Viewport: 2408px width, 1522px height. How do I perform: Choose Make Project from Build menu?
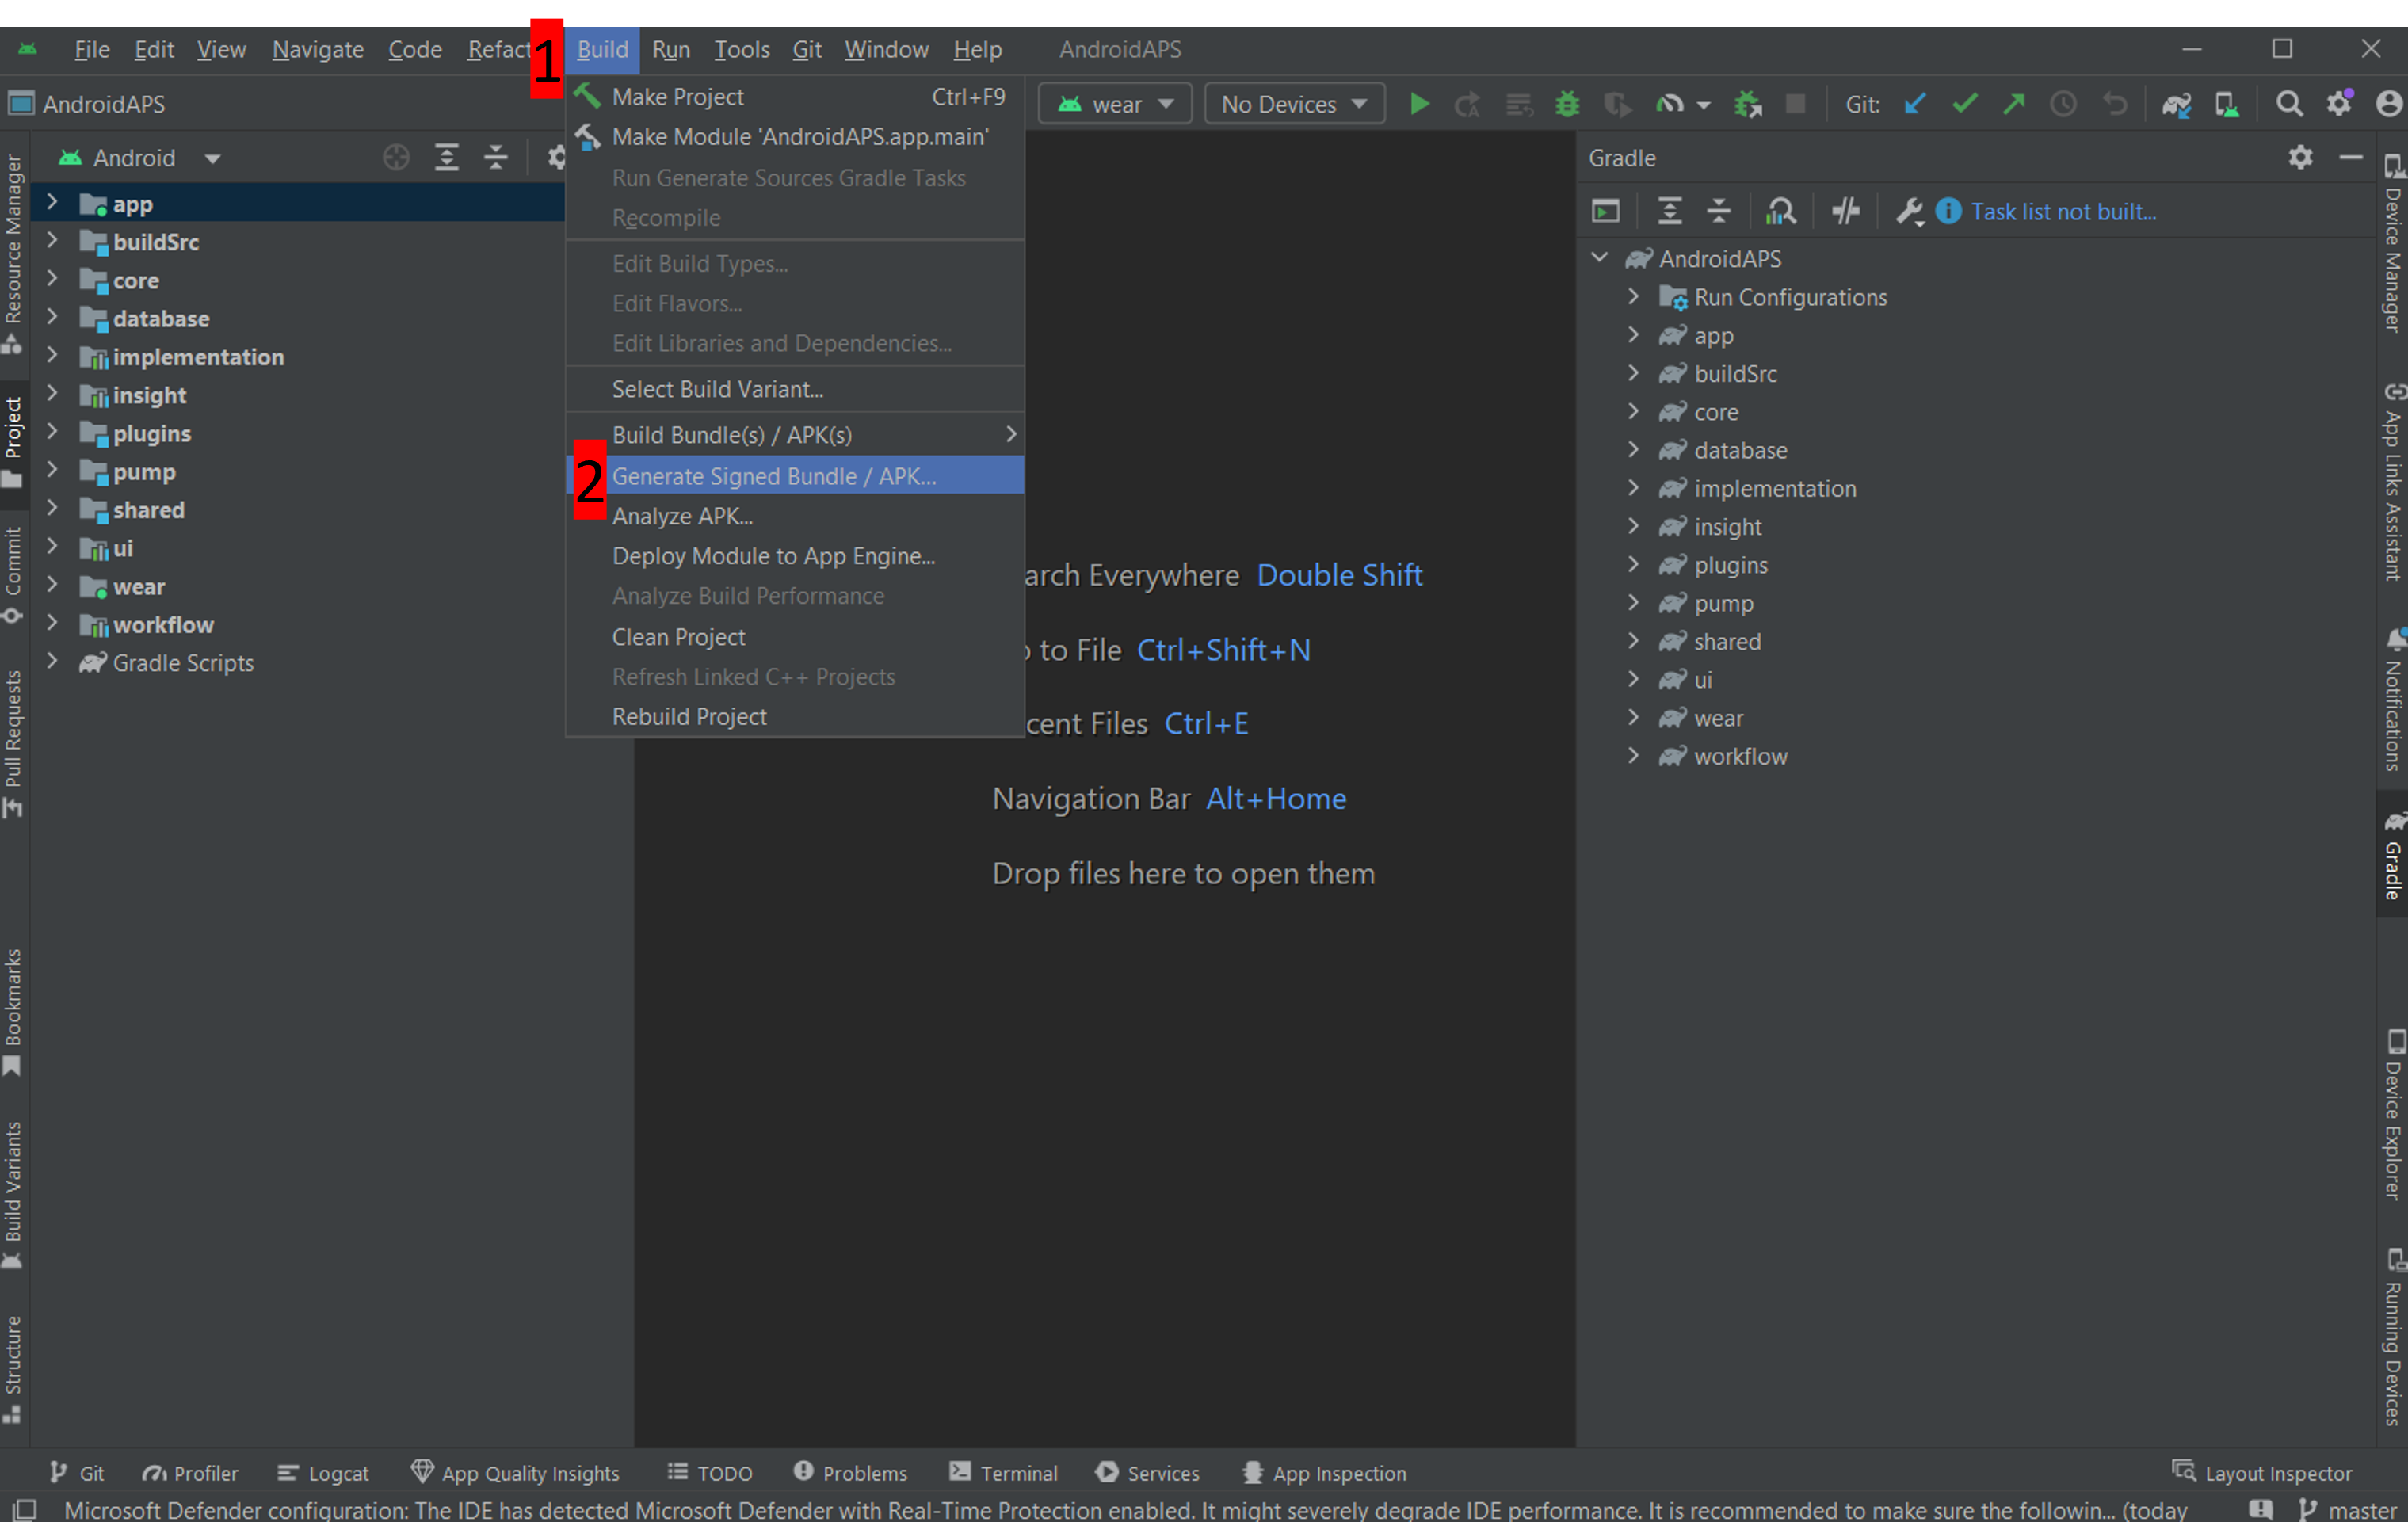point(795,97)
